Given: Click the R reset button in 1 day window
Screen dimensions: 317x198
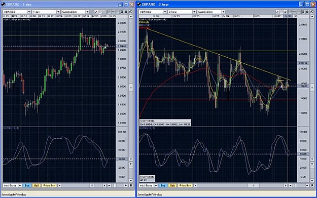Looking at the screenshot, I should coord(131,185).
